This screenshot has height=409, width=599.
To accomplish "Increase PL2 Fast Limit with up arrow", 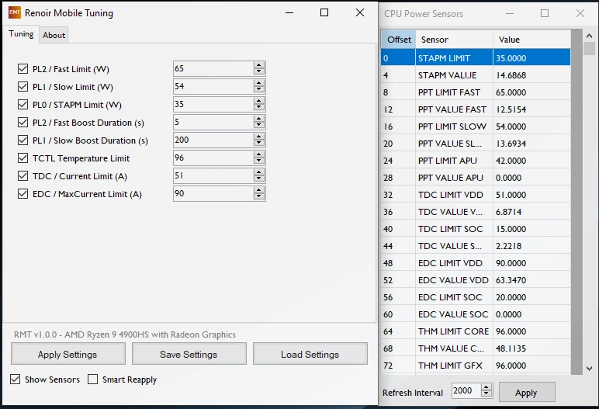I will coord(258,65).
